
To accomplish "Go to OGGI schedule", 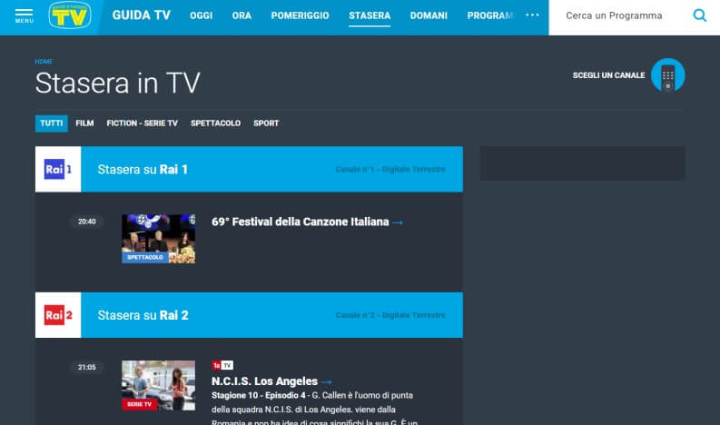I will coord(202,15).
